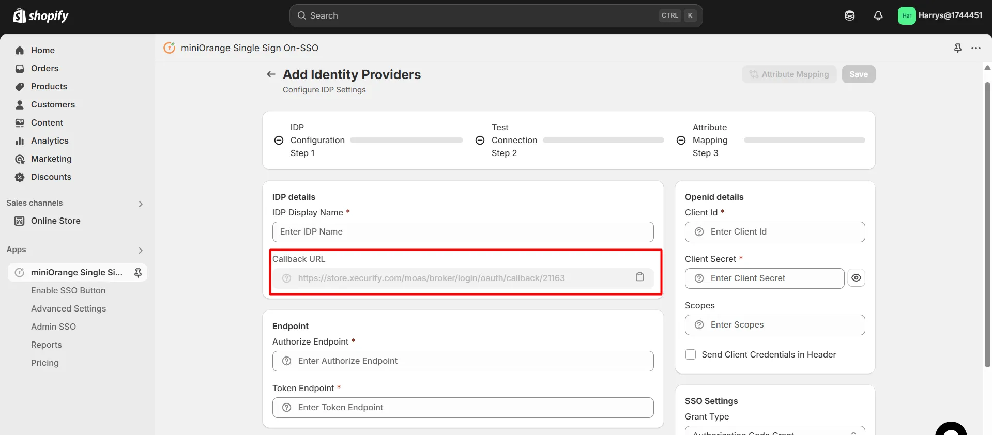This screenshot has height=435, width=992.
Task: Click the Content image icon
Action: [20, 122]
